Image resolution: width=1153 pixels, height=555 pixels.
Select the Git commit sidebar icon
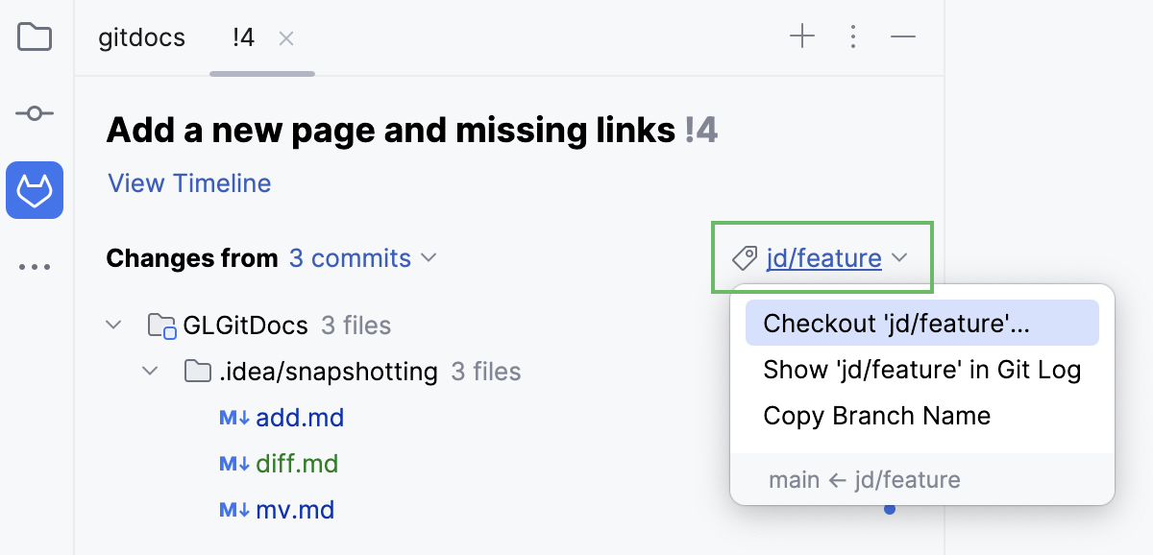pos(35,113)
